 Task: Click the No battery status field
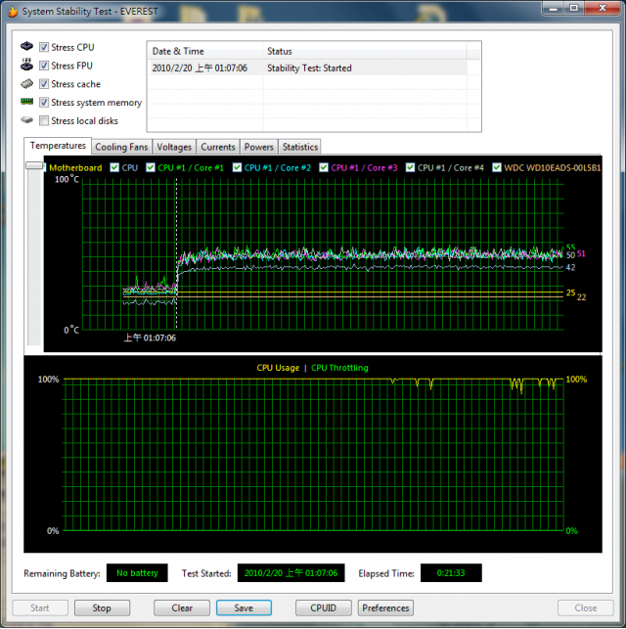pos(137,573)
